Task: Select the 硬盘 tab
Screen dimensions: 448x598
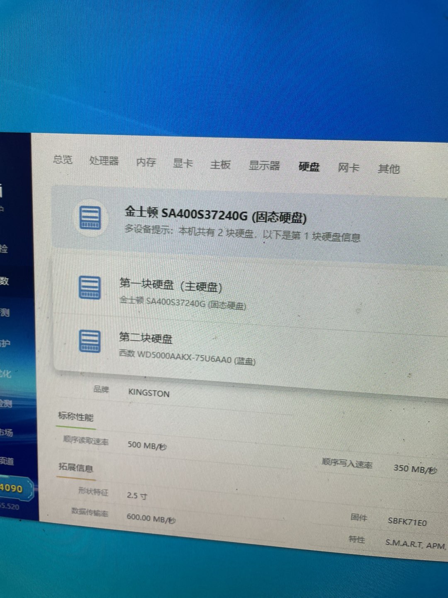Action: [309, 167]
